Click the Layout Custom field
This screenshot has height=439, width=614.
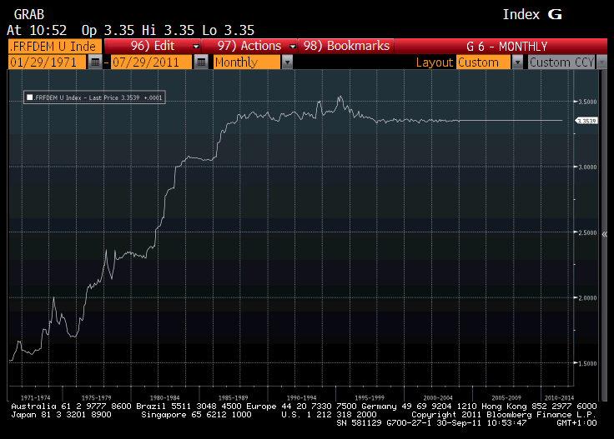point(484,62)
